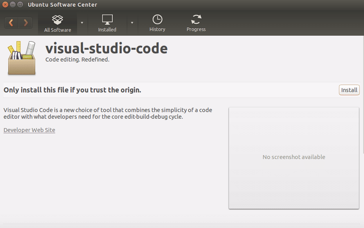Show the Installed software section

coord(107,23)
